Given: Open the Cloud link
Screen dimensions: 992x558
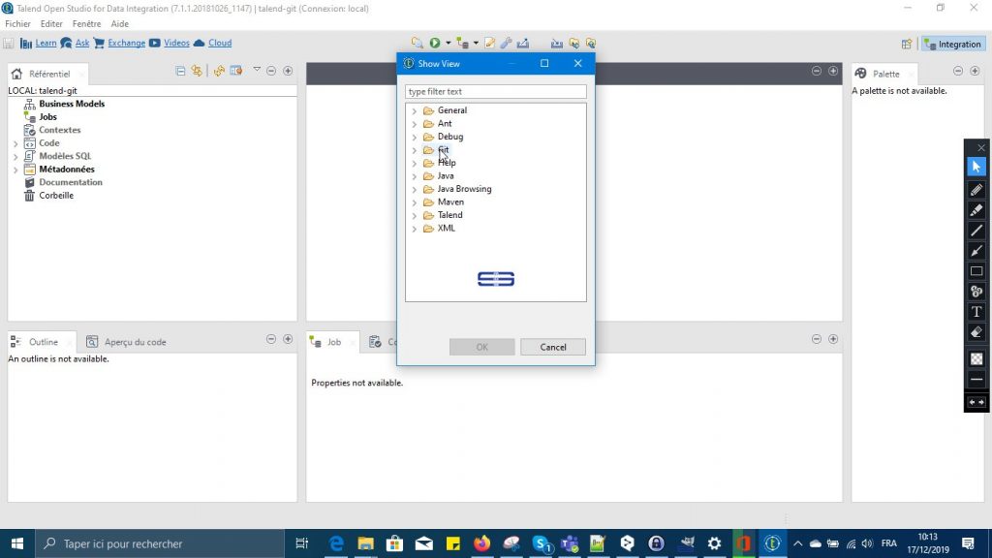Looking at the screenshot, I should [x=220, y=43].
